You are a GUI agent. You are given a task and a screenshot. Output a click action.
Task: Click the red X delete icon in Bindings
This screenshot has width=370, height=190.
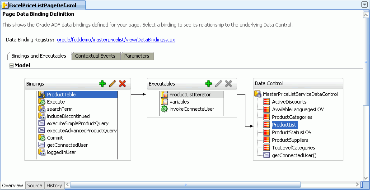click(122, 84)
